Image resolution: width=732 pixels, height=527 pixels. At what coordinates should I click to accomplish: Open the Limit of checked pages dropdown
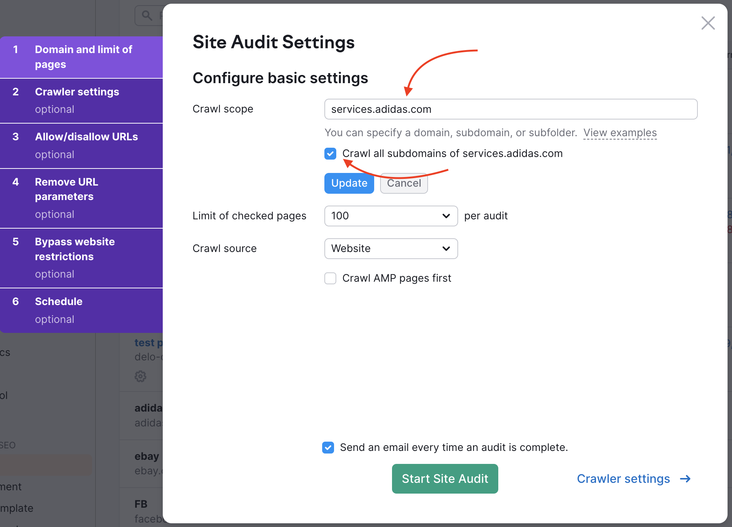pos(391,216)
